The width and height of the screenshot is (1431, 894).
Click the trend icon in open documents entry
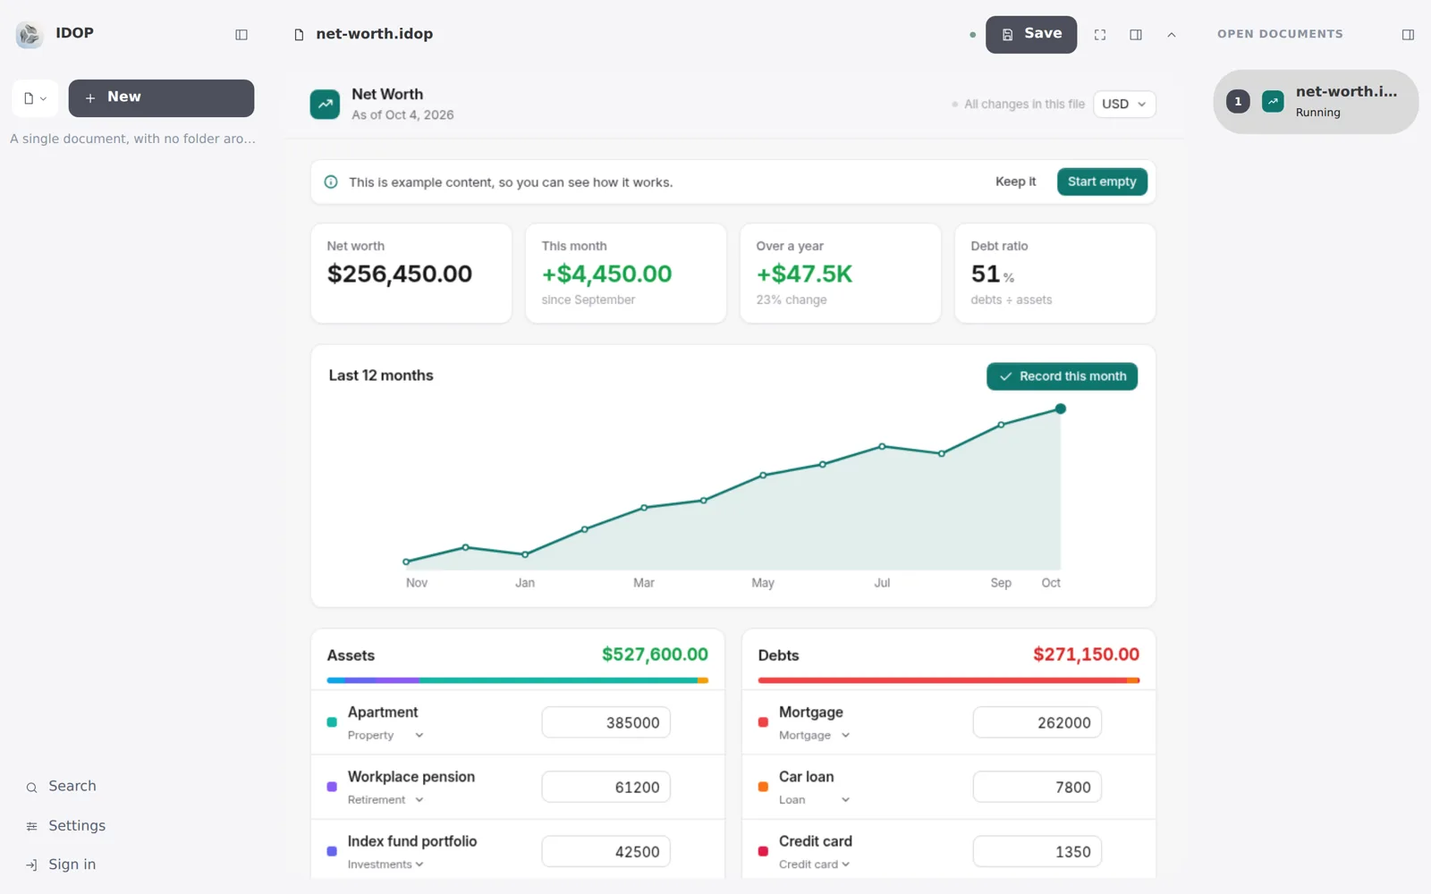coord(1273,102)
